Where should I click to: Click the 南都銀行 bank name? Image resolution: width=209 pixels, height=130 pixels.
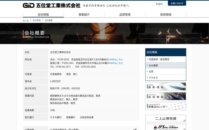click(x=71, y=117)
